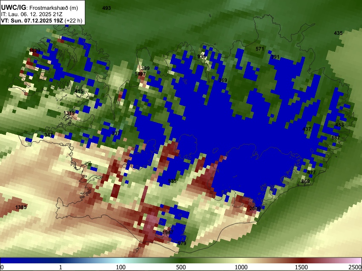Click the "1500" color scale label
This screenshot has width=362, height=271.
(302, 267)
